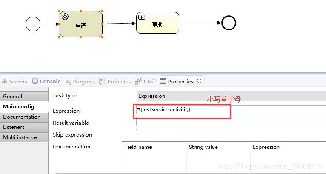
Task: Click the Result variable input field
Action: [231, 121]
